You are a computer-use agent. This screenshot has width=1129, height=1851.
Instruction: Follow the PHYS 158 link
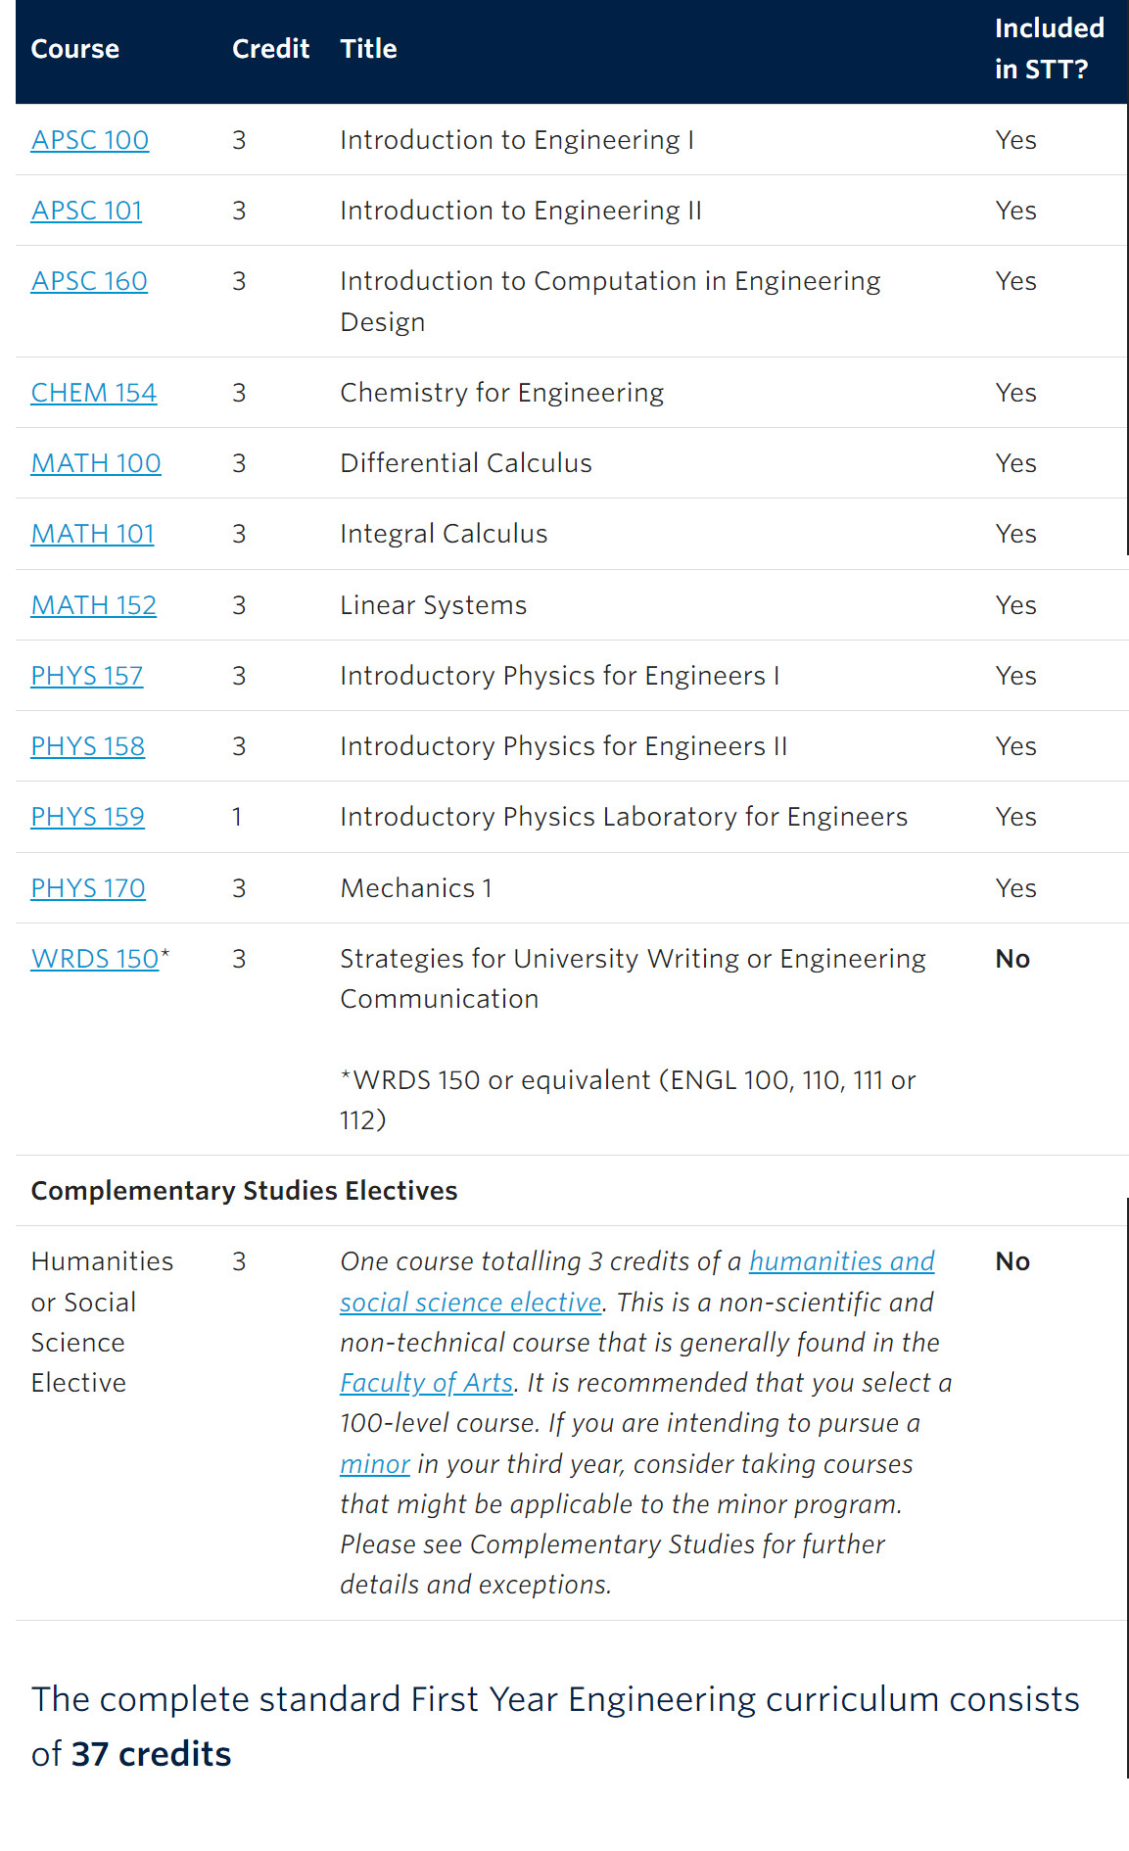(x=88, y=746)
